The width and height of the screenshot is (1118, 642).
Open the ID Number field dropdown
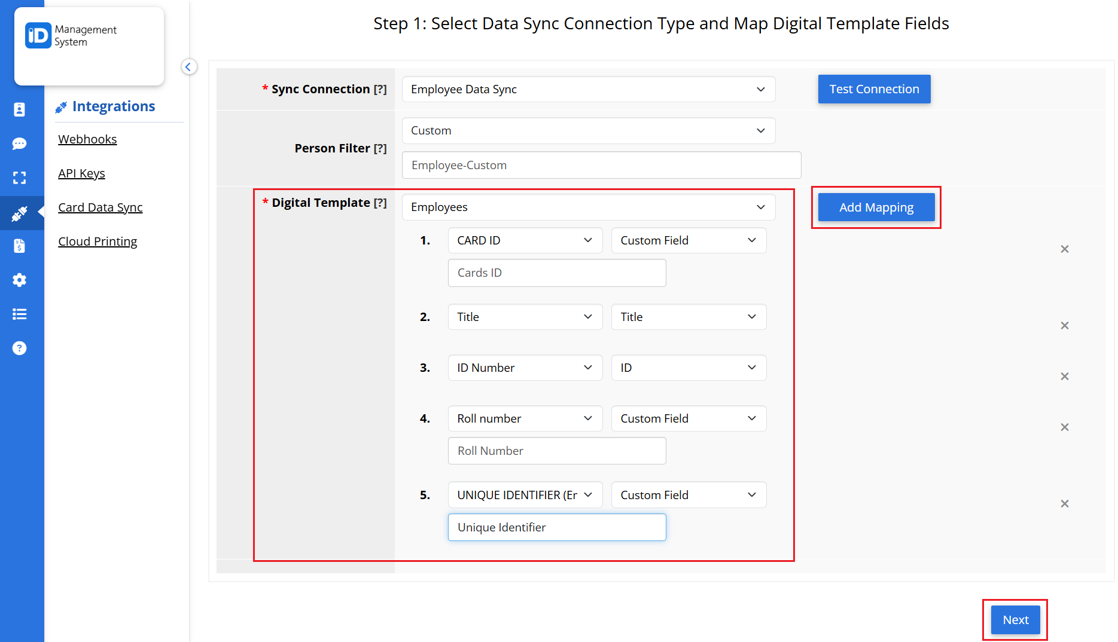[x=524, y=368]
